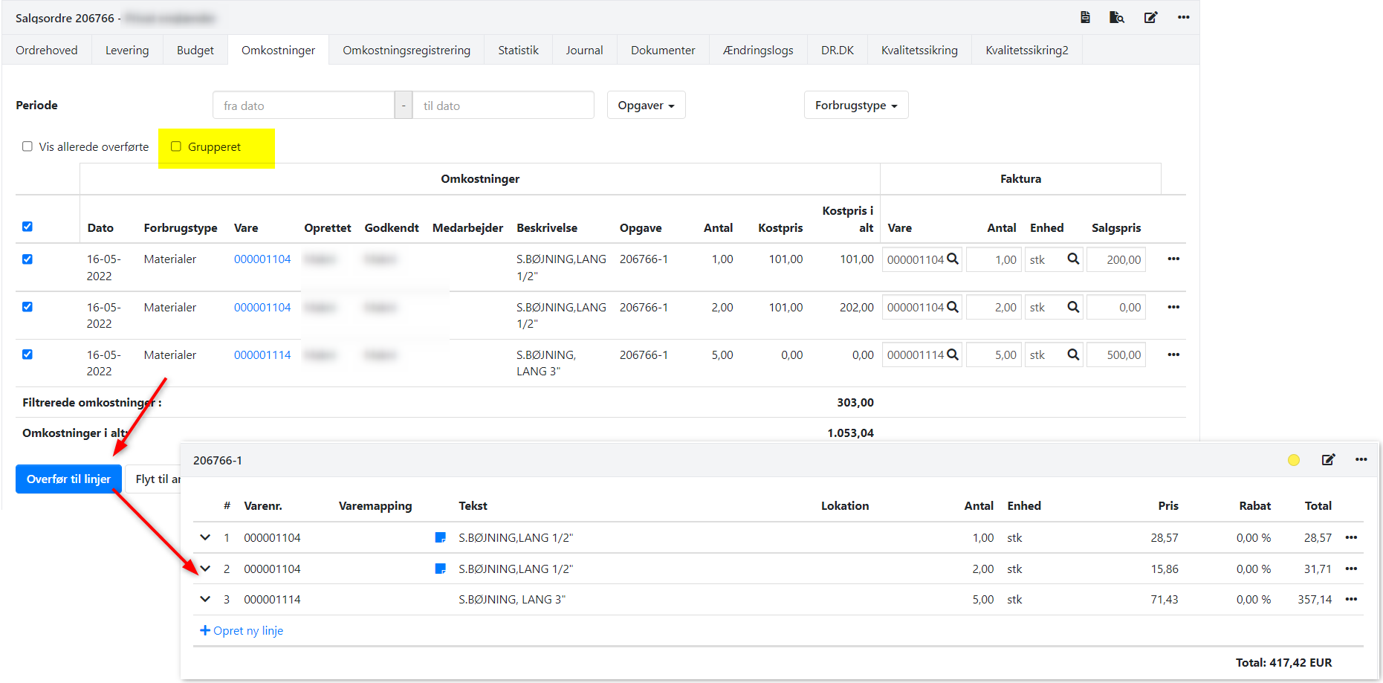Viewport: 1383px width, 683px height.
Task: Uncheck the 000001114 cost row checkbox
Action: tap(27, 355)
